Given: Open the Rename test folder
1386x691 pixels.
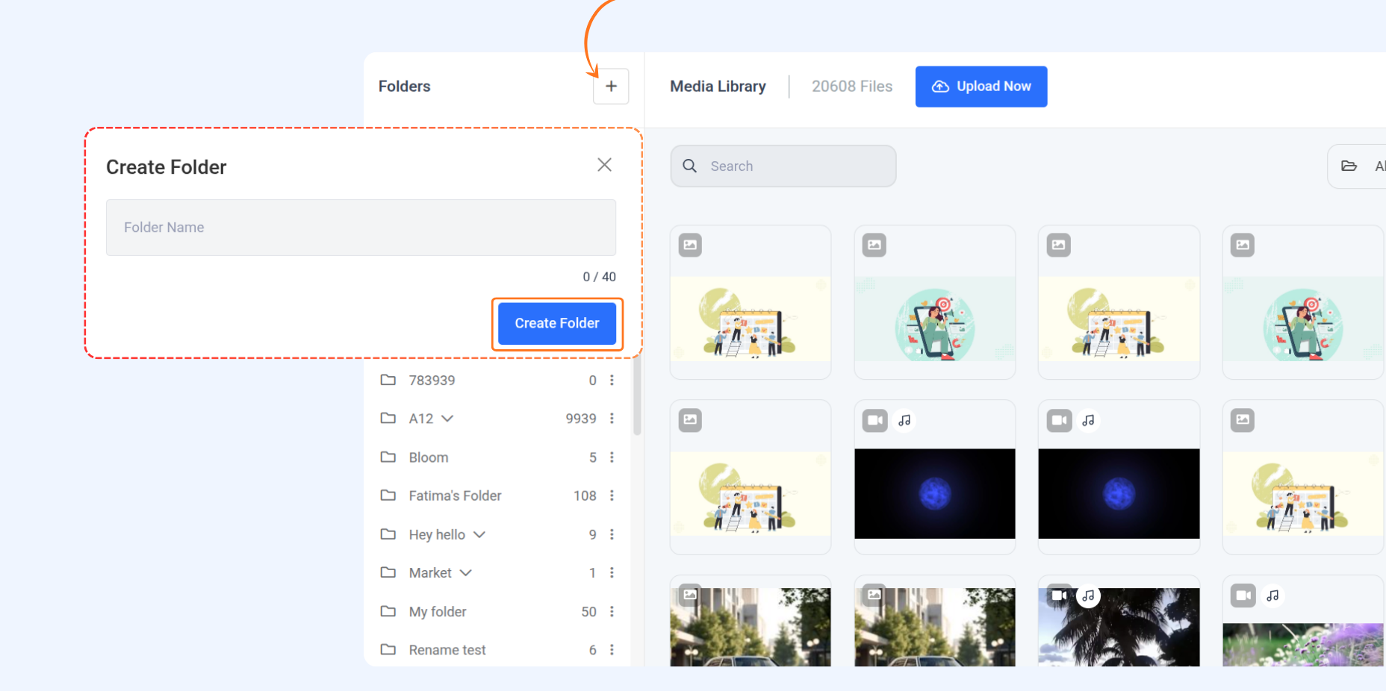Looking at the screenshot, I should click(447, 650).
